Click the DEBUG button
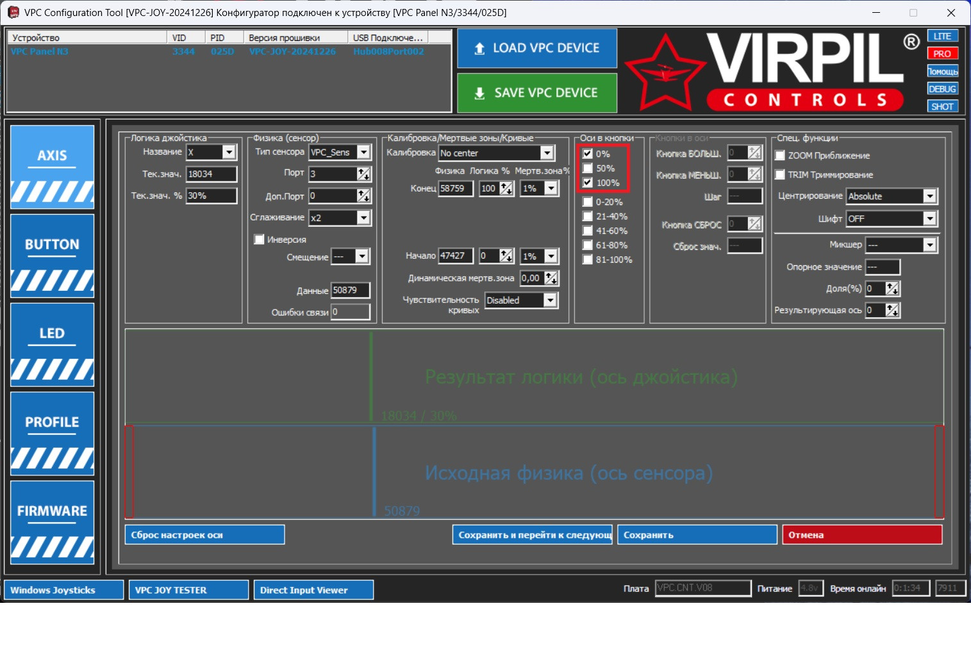 942,89
